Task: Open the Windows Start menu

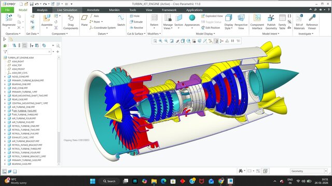Action: [92, 181]
